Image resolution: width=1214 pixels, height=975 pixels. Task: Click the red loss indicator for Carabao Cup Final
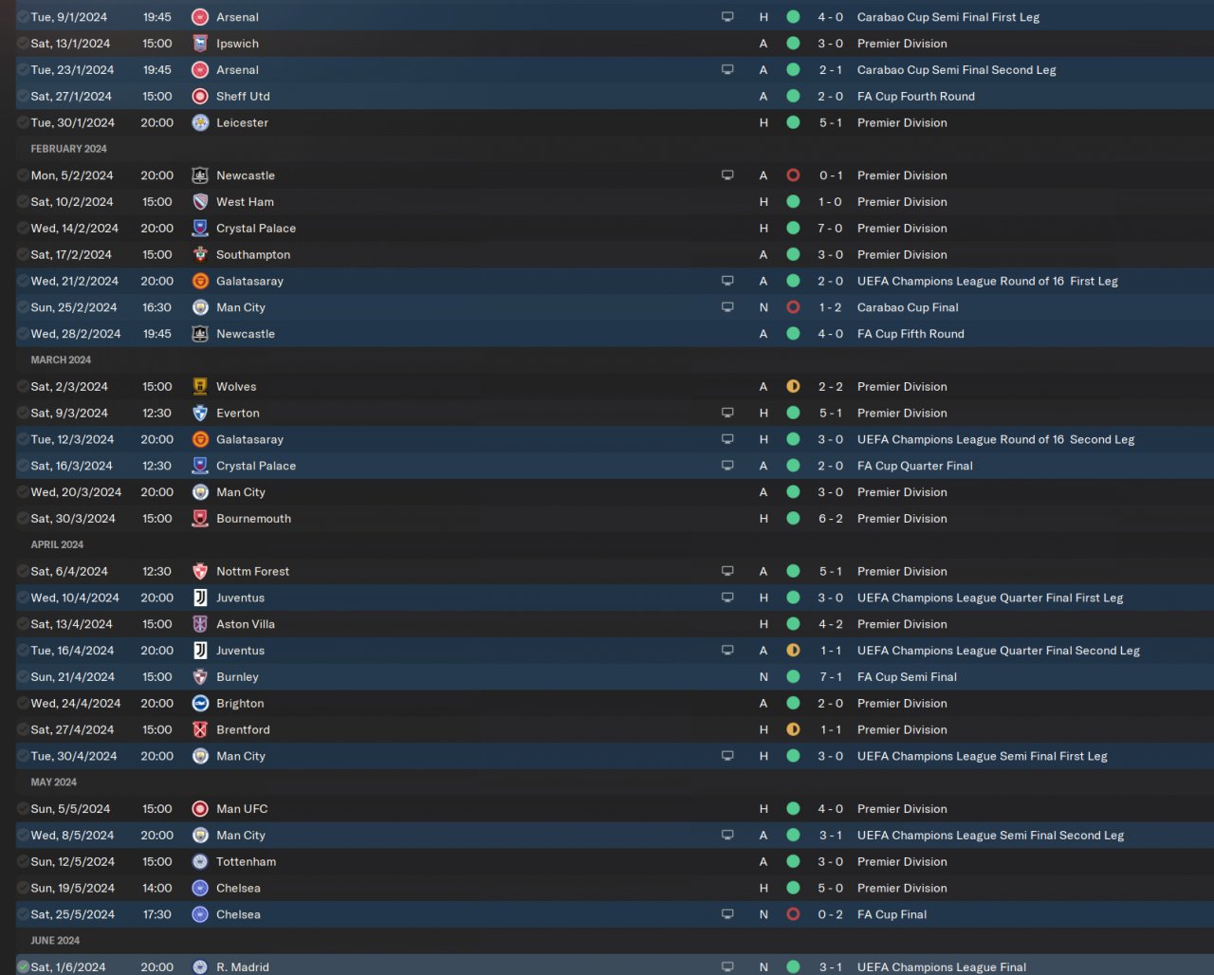pyautogui.click(x=793, y=308)
